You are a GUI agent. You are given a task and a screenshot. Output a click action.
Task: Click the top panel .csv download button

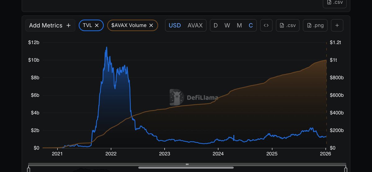click(335, 3)
